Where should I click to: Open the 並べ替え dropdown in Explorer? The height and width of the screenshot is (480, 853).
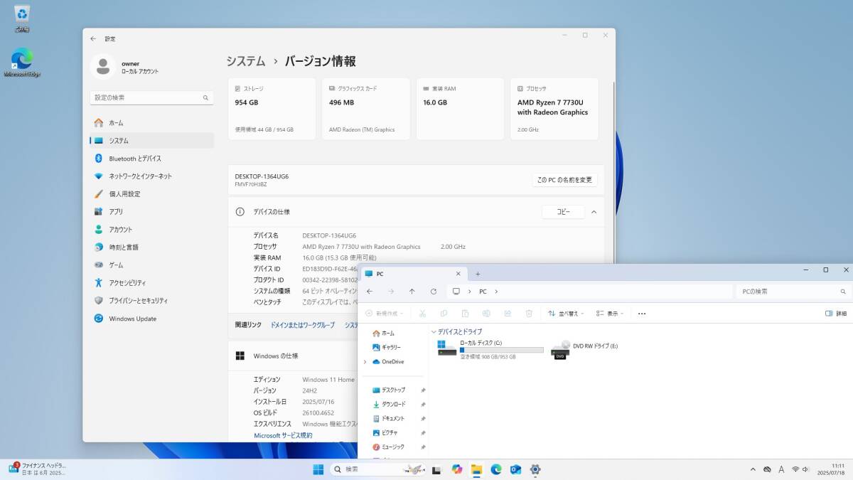pyautogui.click(x=566, y=314)
